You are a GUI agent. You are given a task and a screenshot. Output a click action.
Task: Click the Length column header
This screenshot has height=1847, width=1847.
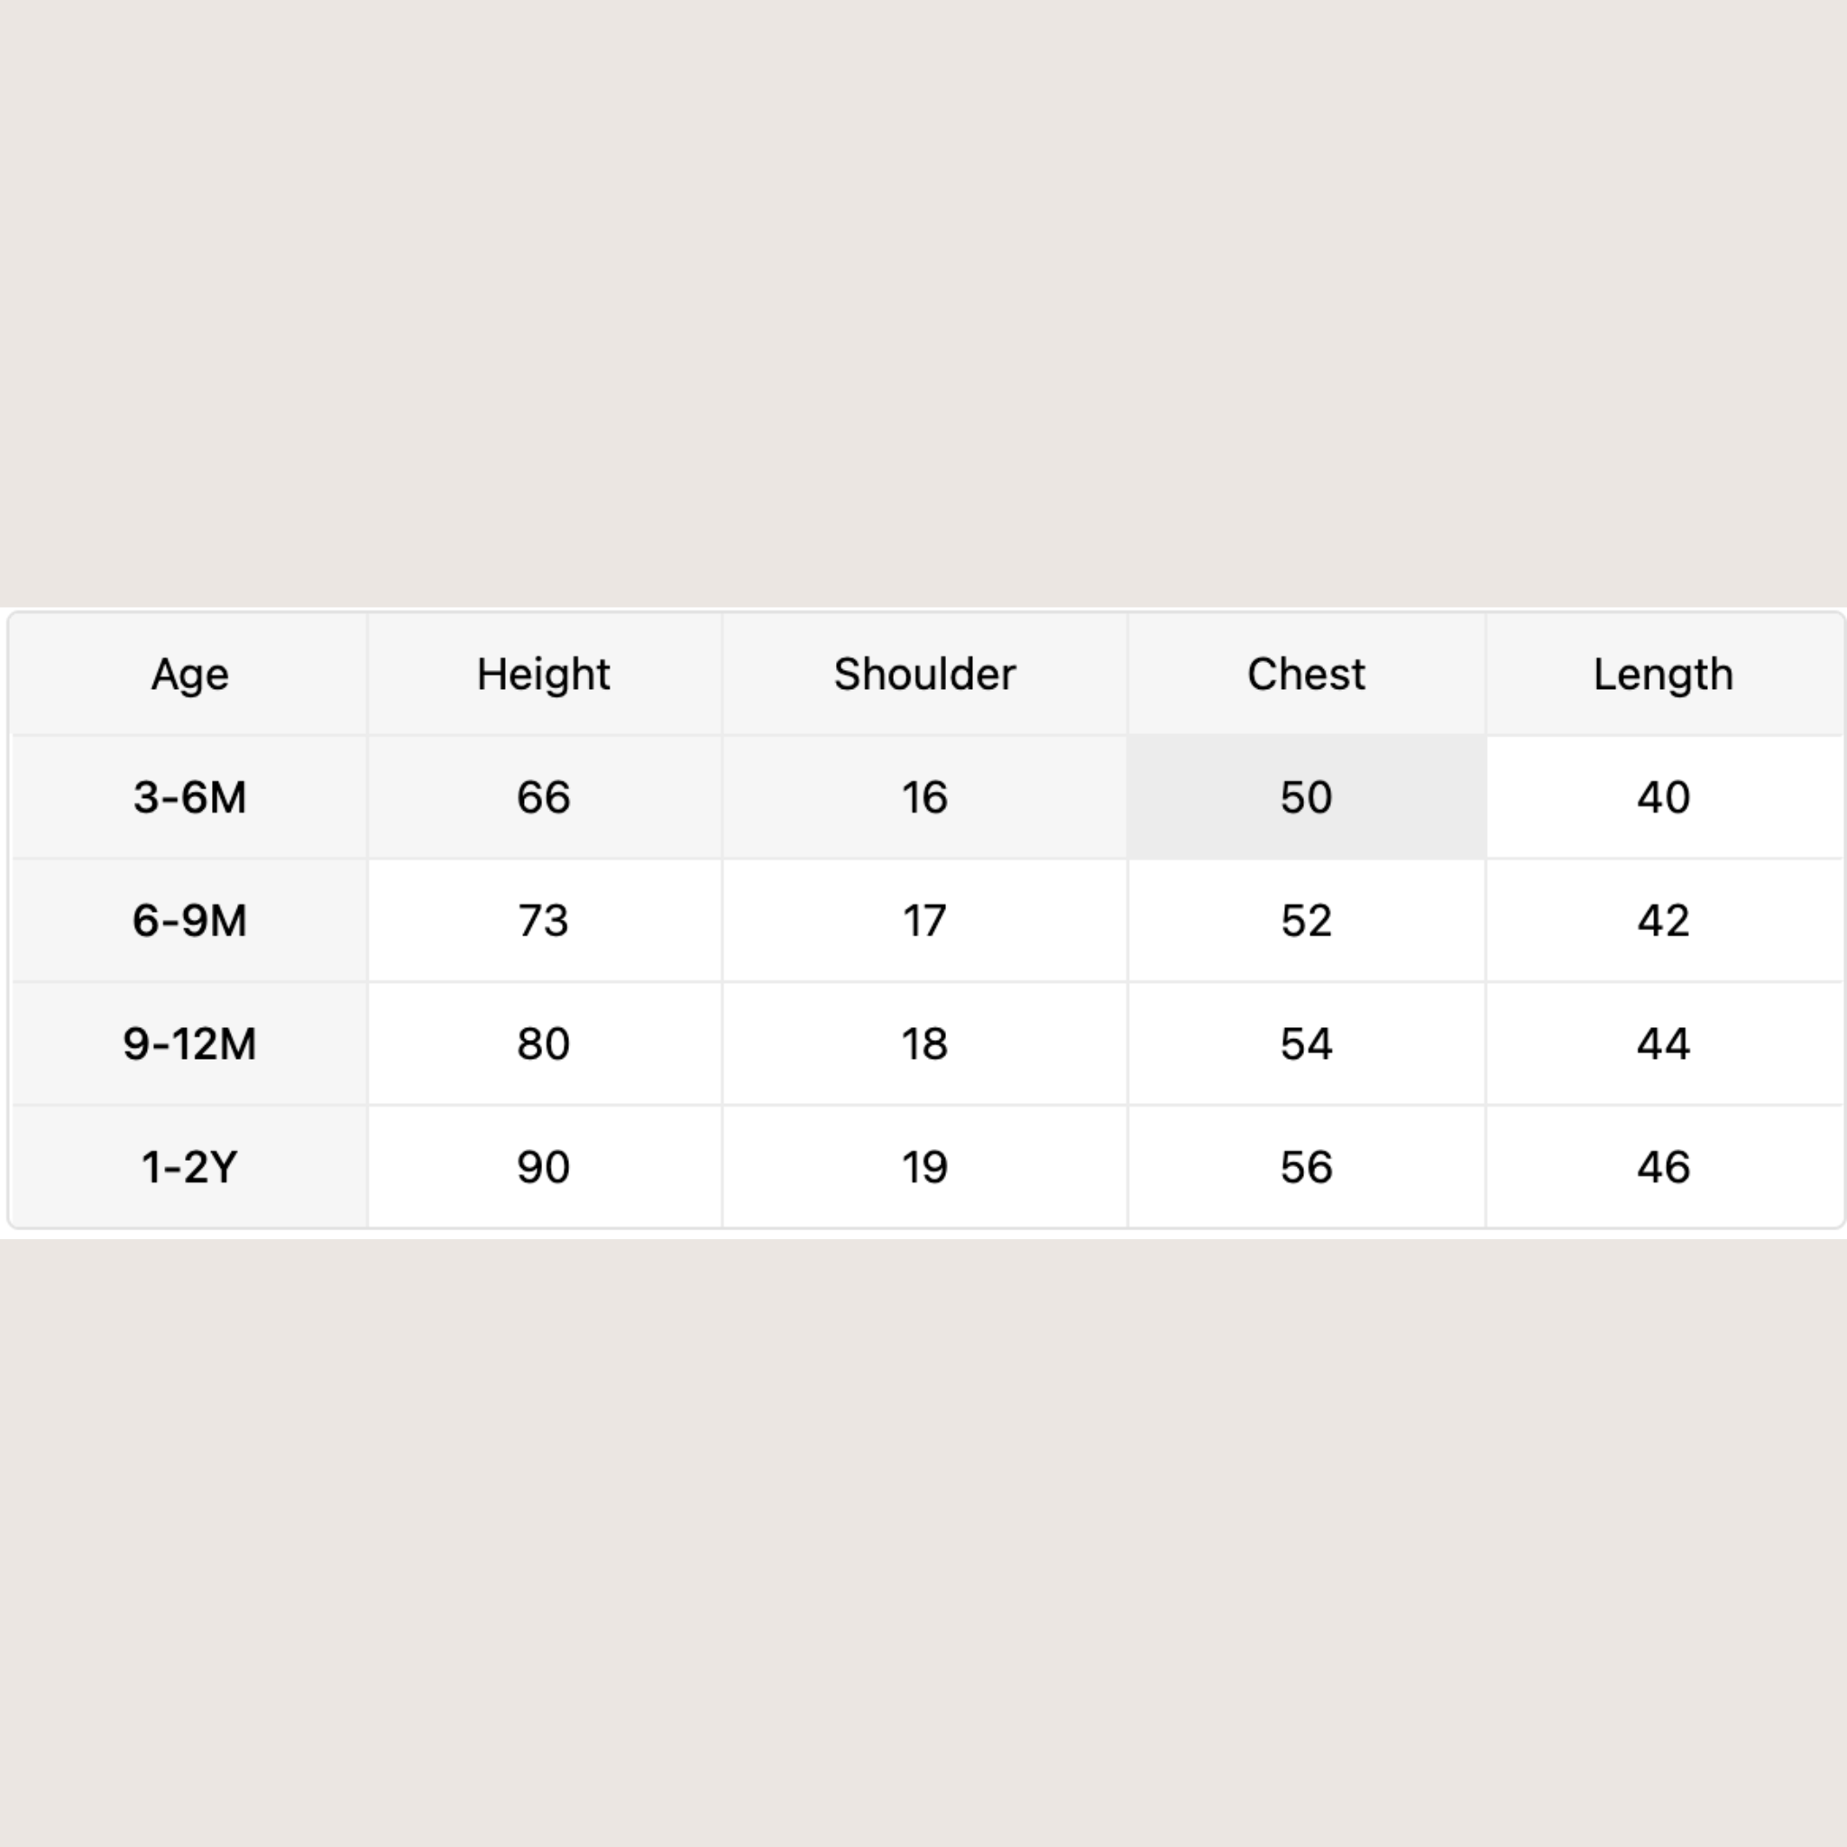pyautogui.click(x=1663, y=674)
